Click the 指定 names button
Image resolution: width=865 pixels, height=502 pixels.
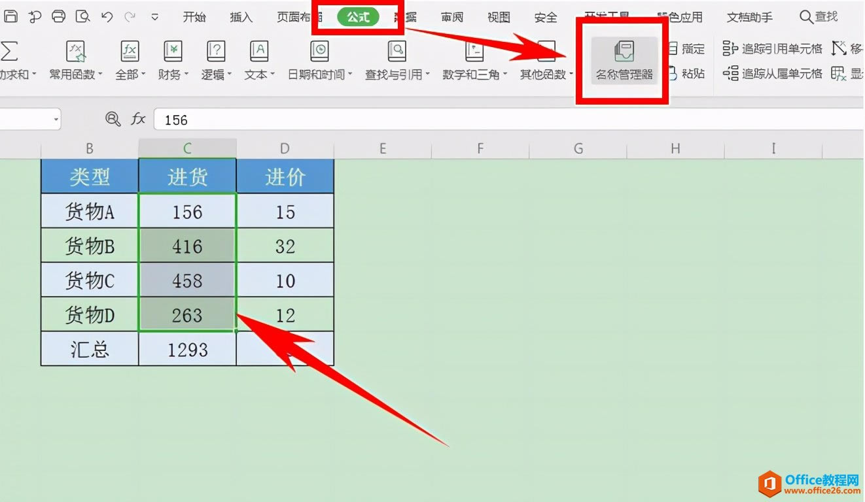[x=687, y=48]
